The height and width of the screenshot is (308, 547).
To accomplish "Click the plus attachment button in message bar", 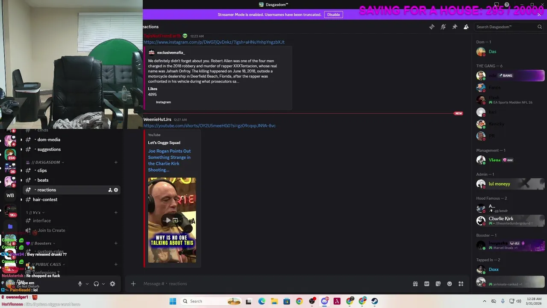I will click(133, 284).
